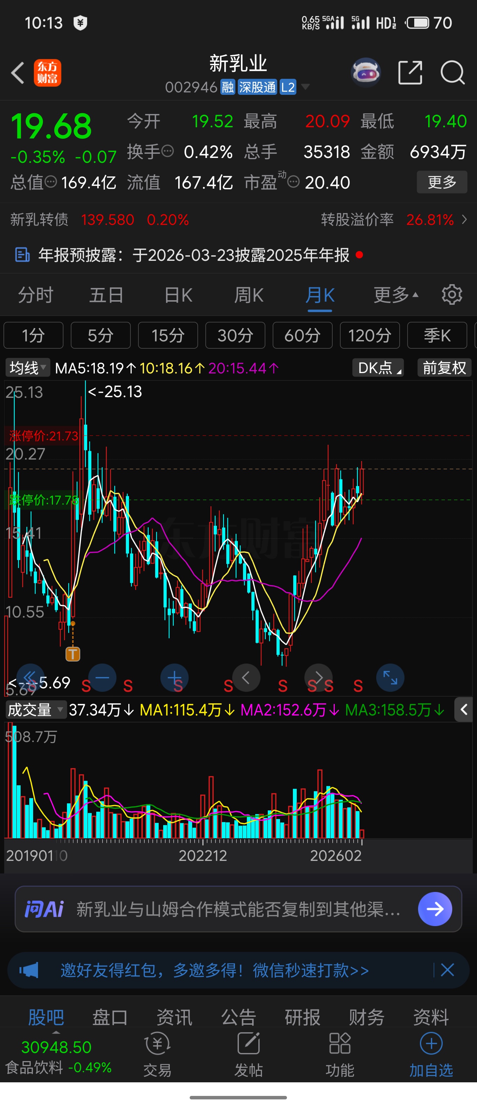Tap the 转股溢价率 26.81% value
Image resolution: width=477 pixels, height=1113 pixels.
(430, 219)
